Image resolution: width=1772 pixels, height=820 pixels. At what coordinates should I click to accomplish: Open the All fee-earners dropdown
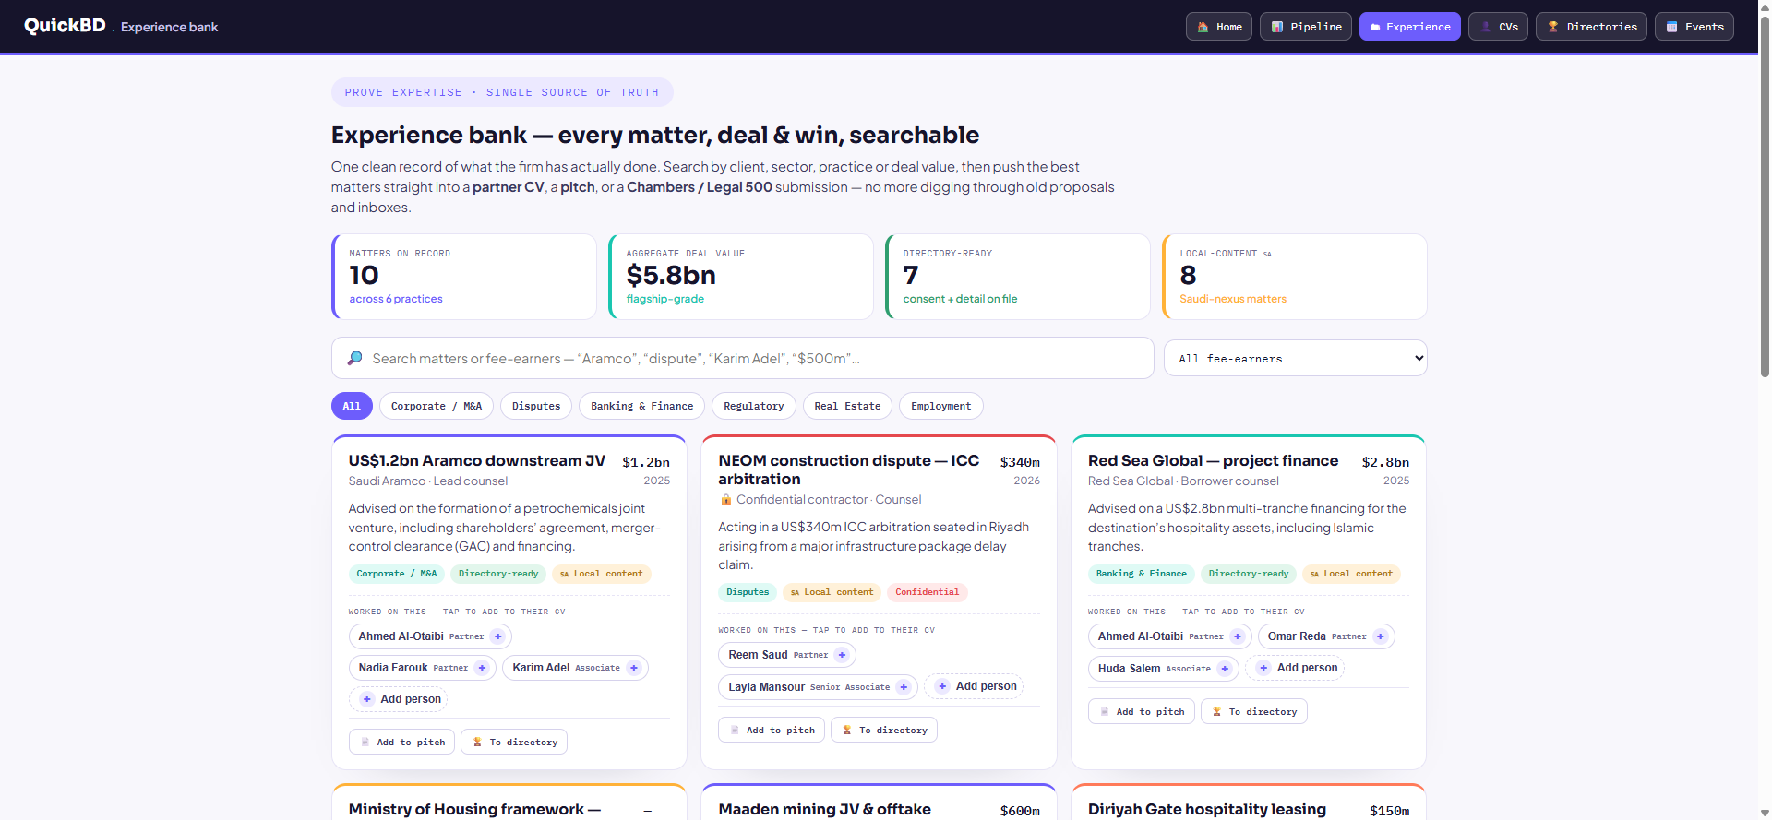coord(1296,358)
